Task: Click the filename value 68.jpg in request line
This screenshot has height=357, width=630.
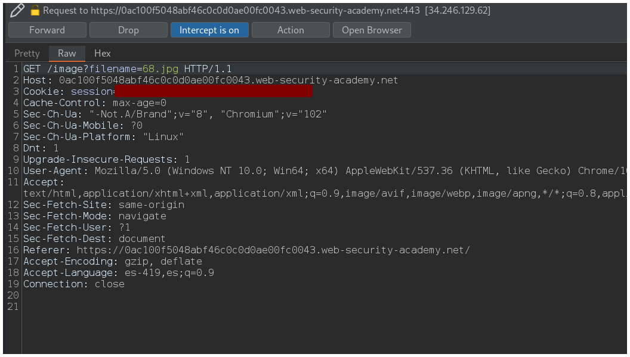Action: tap(160, 69)
